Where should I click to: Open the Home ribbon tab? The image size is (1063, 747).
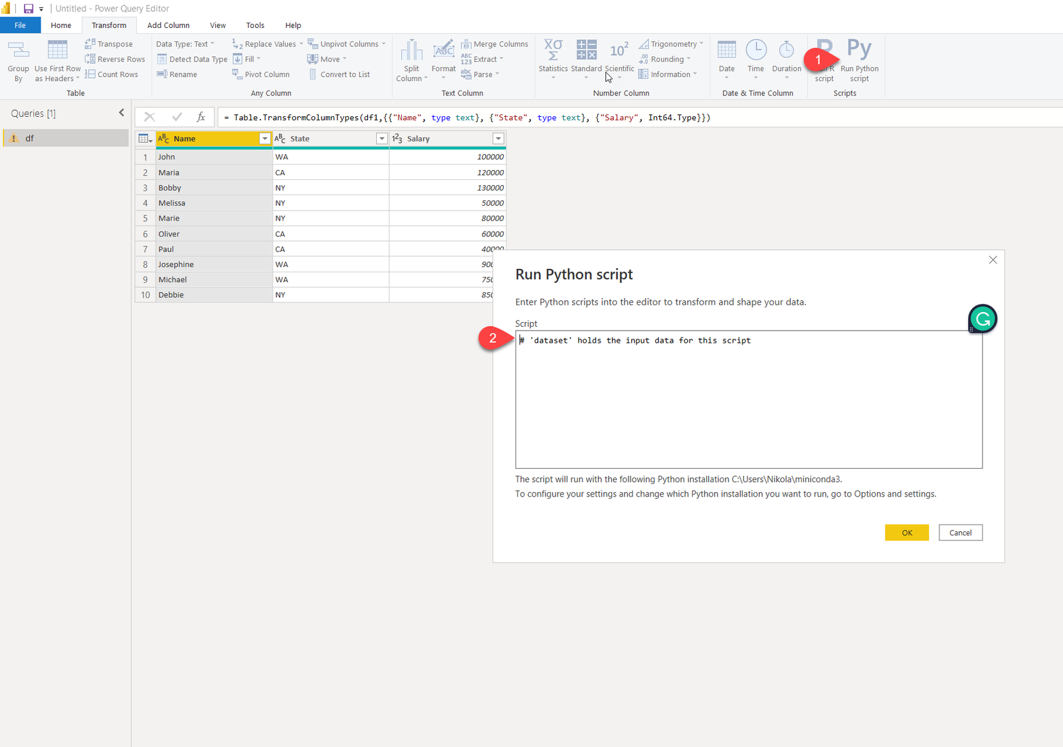(61, 25)
